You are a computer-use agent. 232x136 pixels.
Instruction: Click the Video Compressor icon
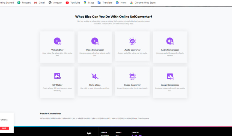pyautogui.click(x=95, y=41)
